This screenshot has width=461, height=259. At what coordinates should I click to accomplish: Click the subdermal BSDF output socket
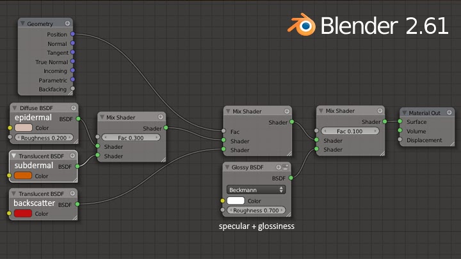click(77, 166)
